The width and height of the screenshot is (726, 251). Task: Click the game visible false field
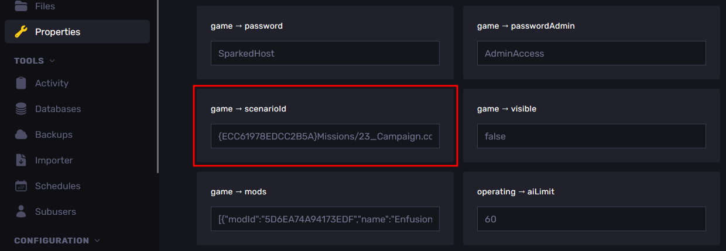pyautogui.click(x=591, y=136)
